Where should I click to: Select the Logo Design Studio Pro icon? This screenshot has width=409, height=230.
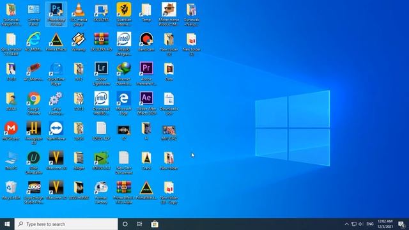click(34, 192)
